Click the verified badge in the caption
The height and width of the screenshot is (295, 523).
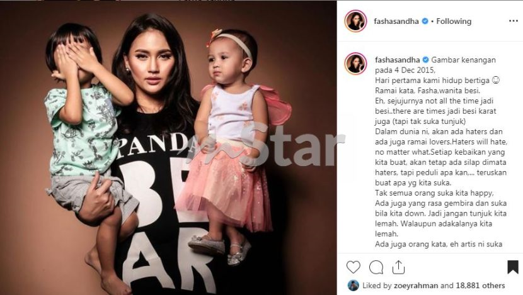tap(425, 60)
